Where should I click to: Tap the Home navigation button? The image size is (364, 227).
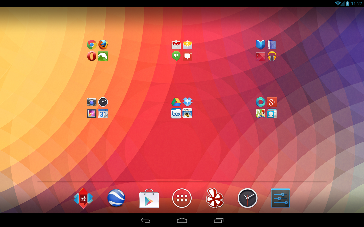182,220
